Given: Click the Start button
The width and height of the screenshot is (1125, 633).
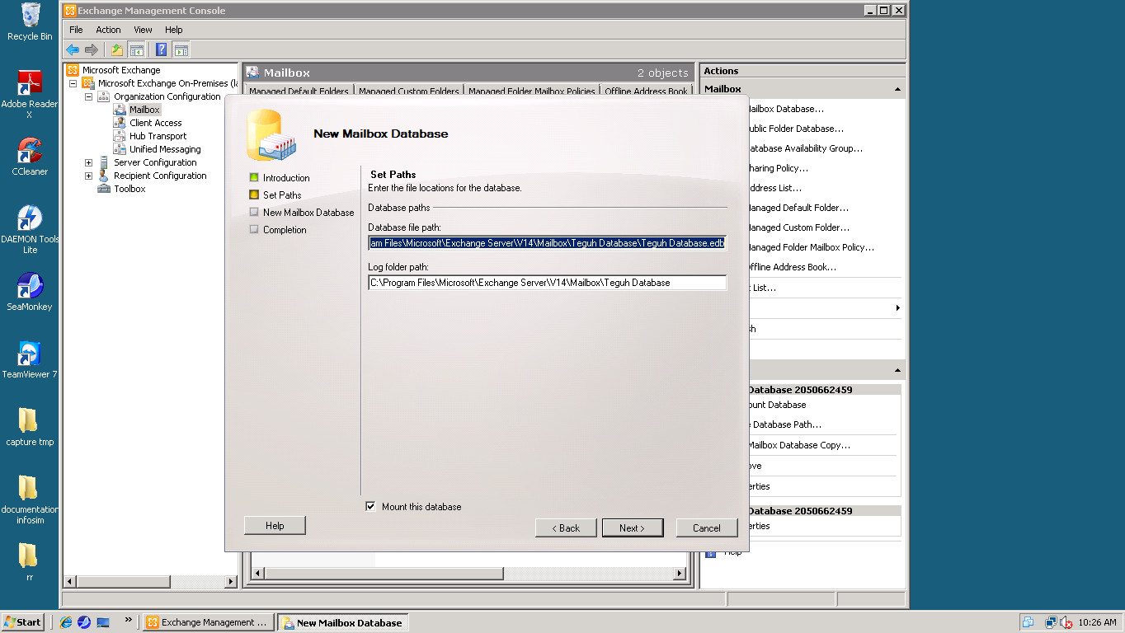Looking at the screenshot, I should [x=23, y=622].
